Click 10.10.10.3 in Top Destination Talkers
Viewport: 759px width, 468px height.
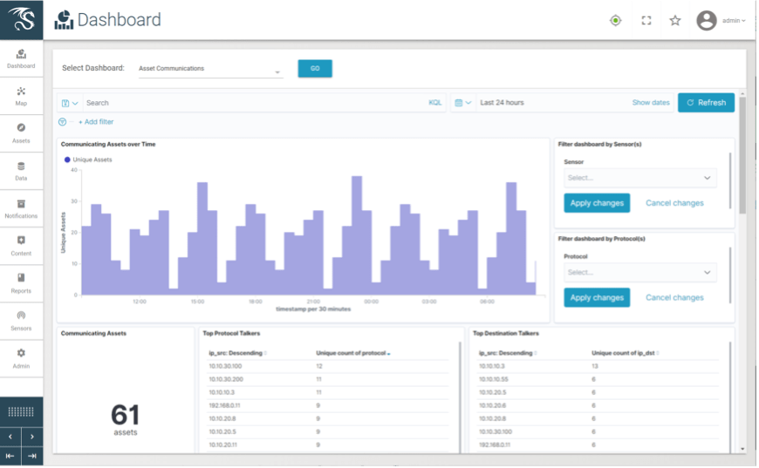491,366
